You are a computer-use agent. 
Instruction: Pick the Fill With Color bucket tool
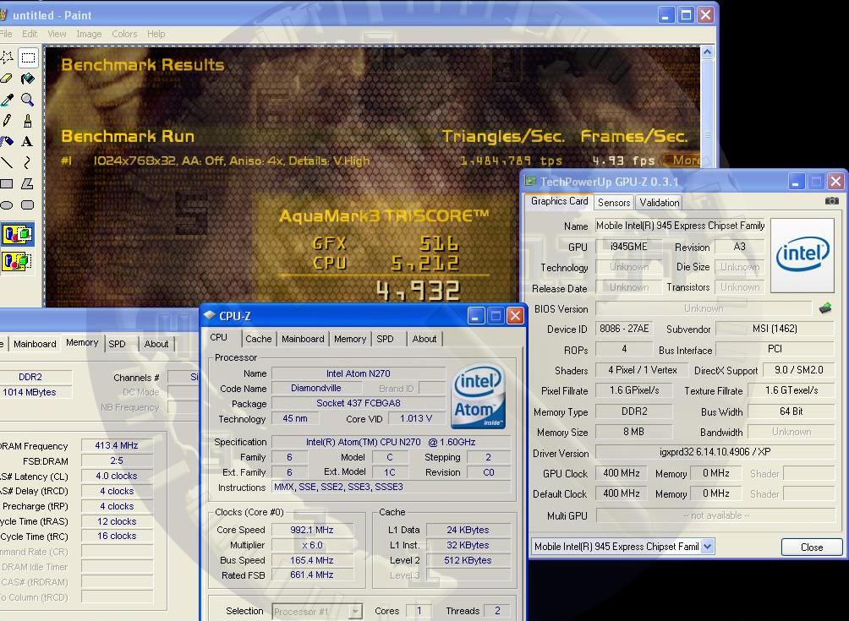click(x=28, y=79)
